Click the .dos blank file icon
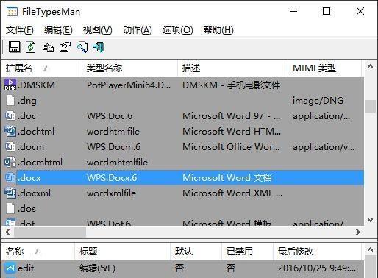The image size is (378, 278). pos(10,208)
